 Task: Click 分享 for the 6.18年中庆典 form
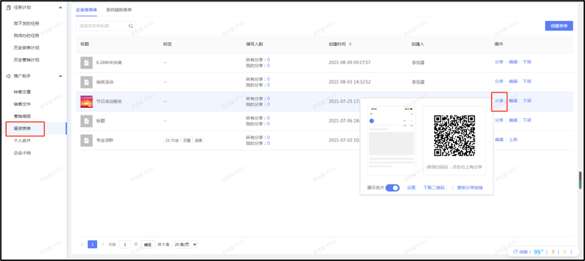point(499,62)
